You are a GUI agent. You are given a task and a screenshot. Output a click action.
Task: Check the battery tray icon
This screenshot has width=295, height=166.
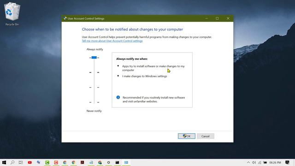(265, 162)
